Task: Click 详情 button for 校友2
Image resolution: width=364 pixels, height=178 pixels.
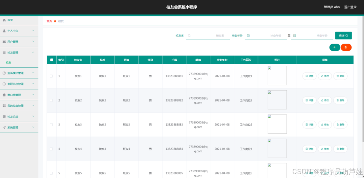Action: pos(309,100)
